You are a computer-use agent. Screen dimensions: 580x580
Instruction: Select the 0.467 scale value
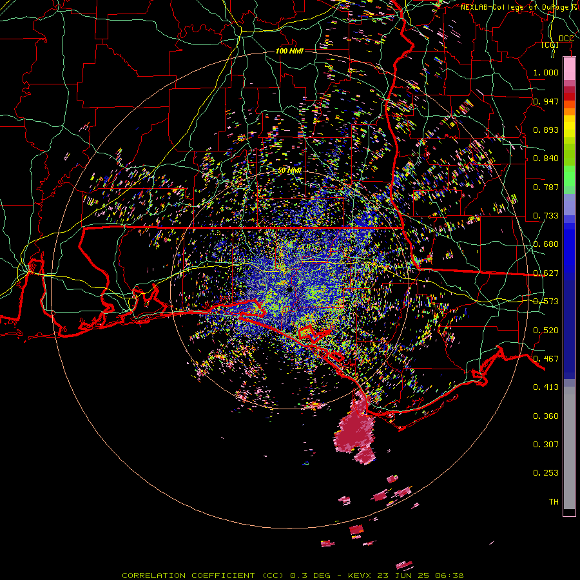(546, 359)
